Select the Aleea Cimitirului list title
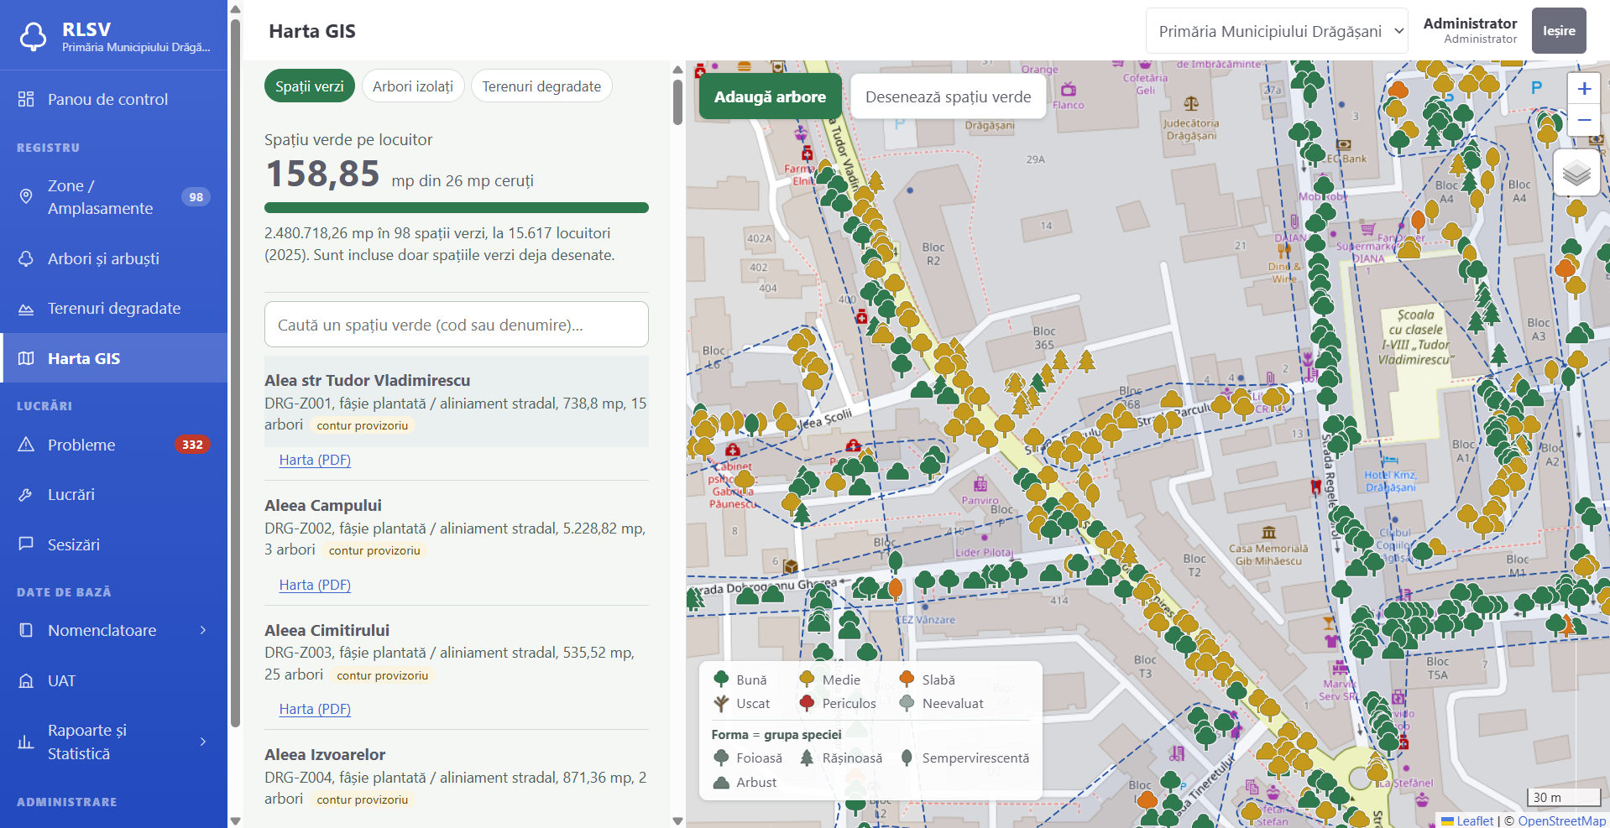Screen dimensions: 1610x828 (327, 630)
